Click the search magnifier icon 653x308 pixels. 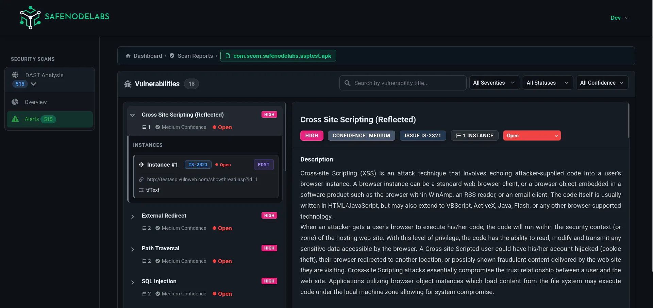347,83
